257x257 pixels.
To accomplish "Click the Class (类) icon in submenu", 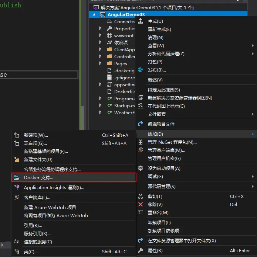I will tap(17, 251).
